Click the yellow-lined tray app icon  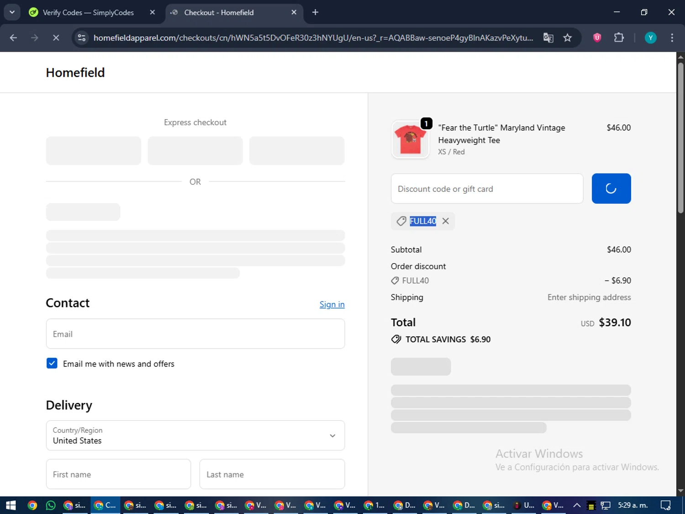(x=591, y=505)
